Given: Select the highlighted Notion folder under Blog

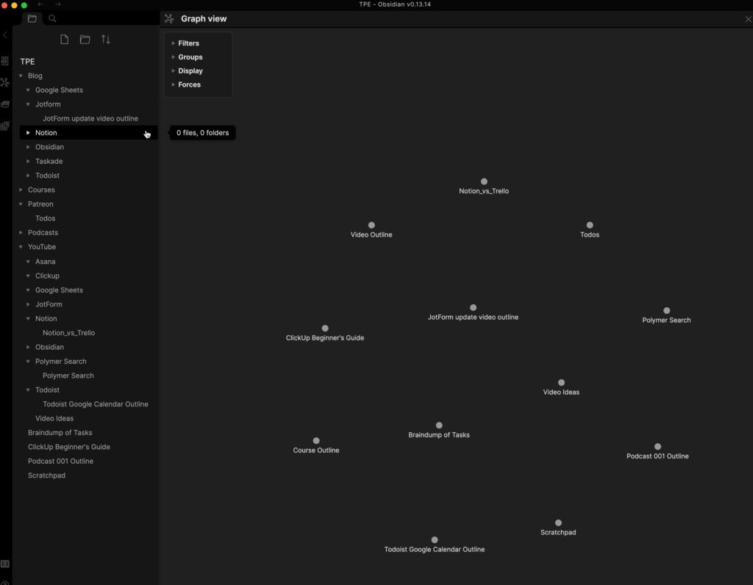Looking at the screenshot, I should click(x=88, y=133).
